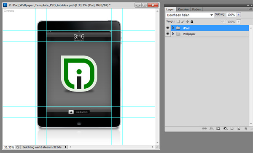The image size is (253, 153).
Task: Open the fx layer style menu
Action: [x=211, y=128]
